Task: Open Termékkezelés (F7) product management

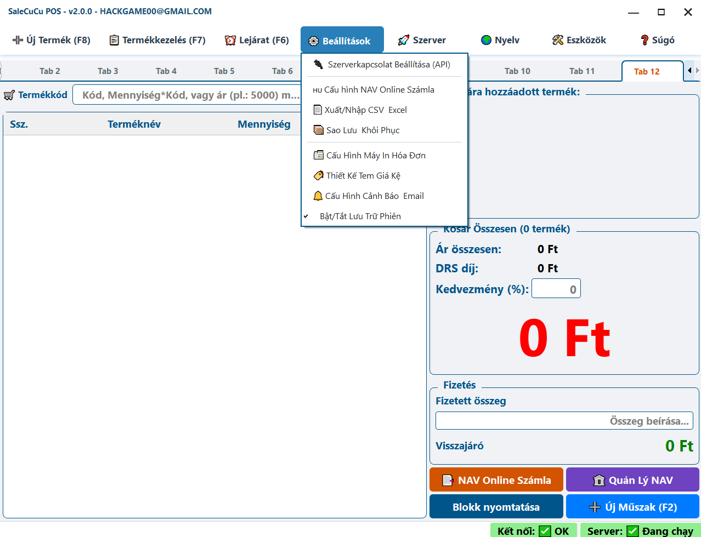Action: click(x=157, y=40)
